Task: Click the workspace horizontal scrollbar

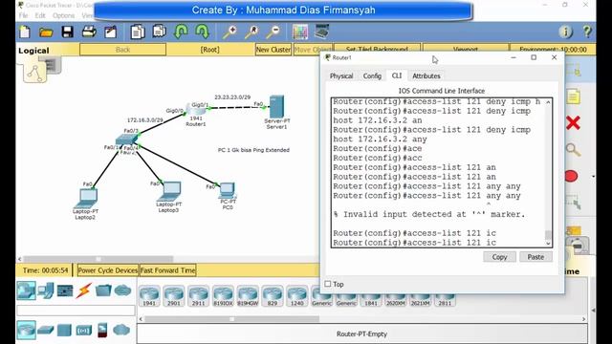Action: click(98, 259)
